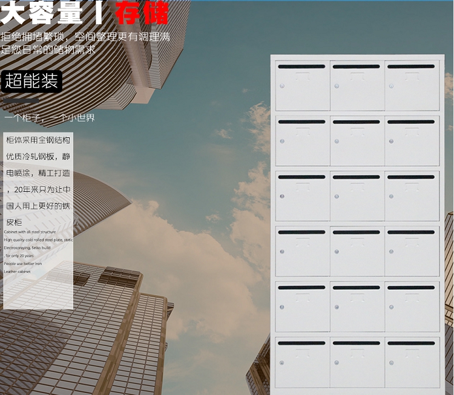
Task: Click the keyhole lock on the top-middle locker door
Action: (337, 86)
